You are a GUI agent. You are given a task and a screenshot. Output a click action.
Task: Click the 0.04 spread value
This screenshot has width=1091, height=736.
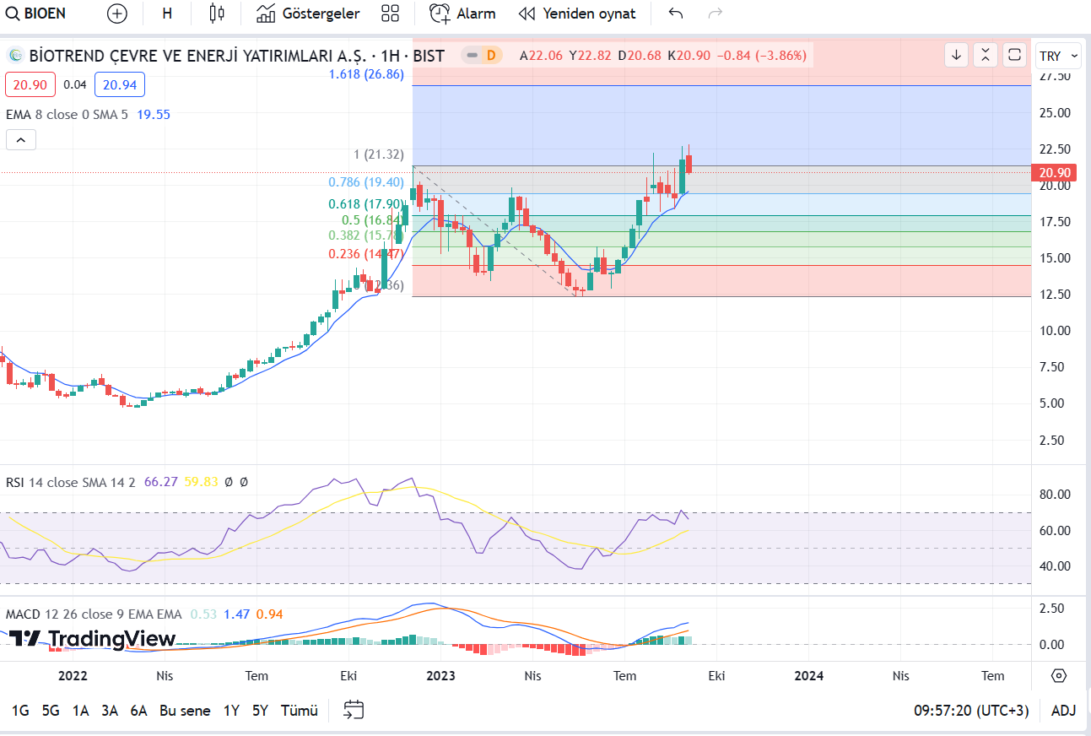coord(75,84)
